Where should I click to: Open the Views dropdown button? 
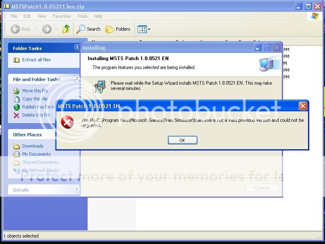(x=144, y=29)
